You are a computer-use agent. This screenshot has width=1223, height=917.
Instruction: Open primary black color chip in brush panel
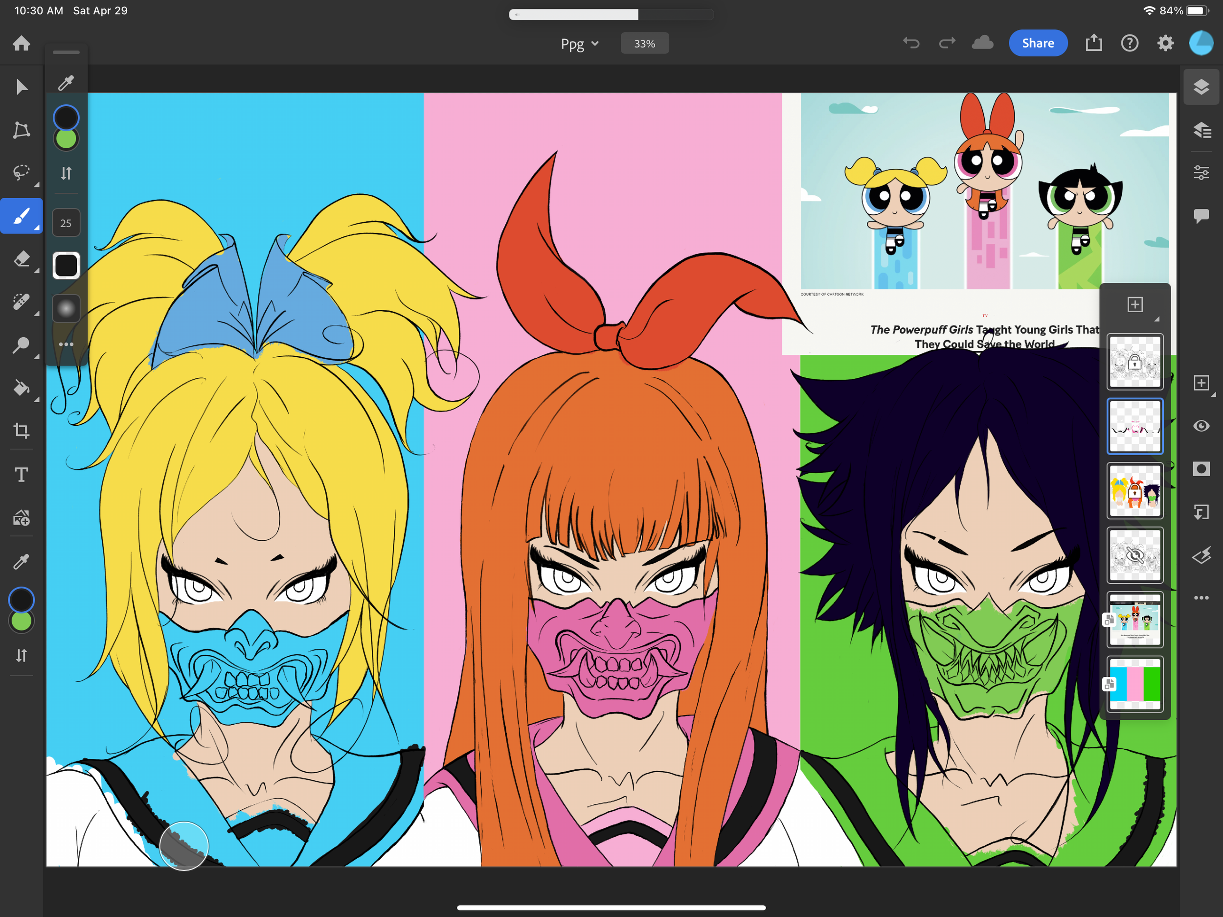(66, 117)
